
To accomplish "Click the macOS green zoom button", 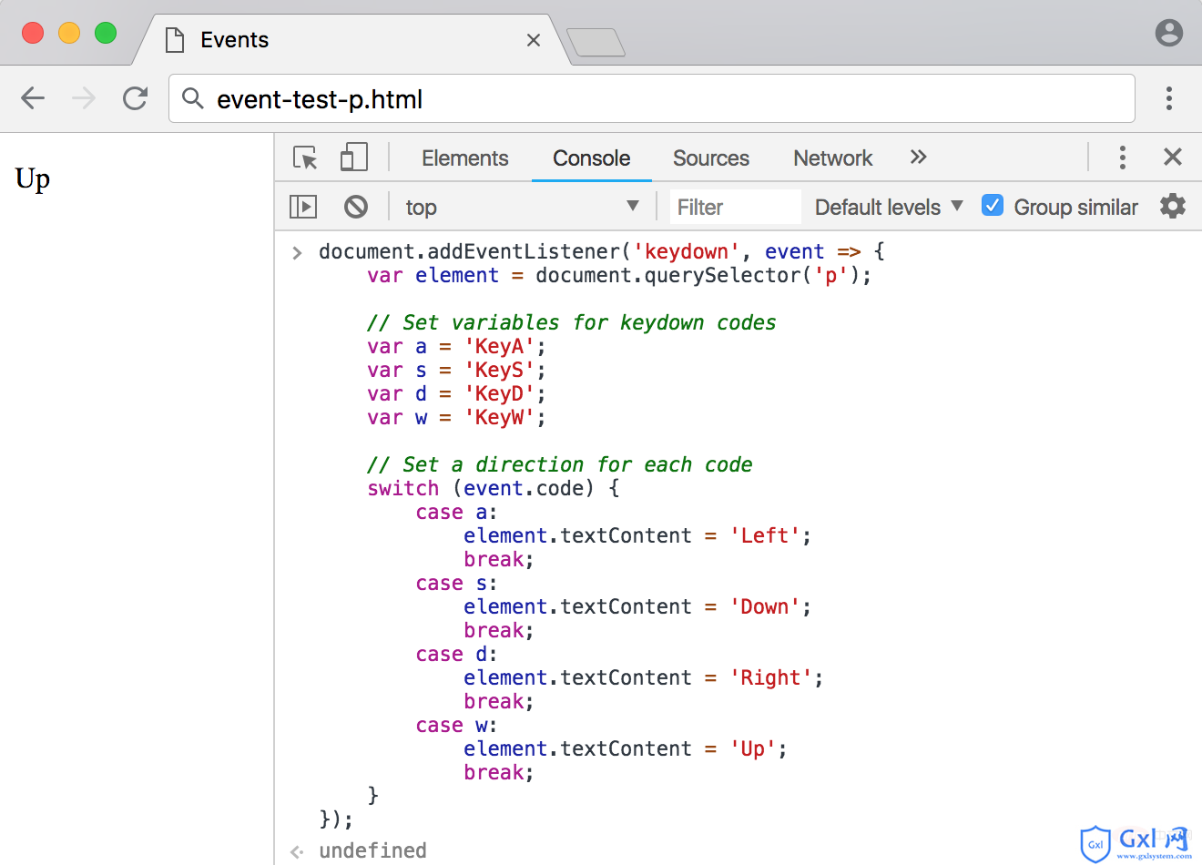I will click(x=106, y=33).
